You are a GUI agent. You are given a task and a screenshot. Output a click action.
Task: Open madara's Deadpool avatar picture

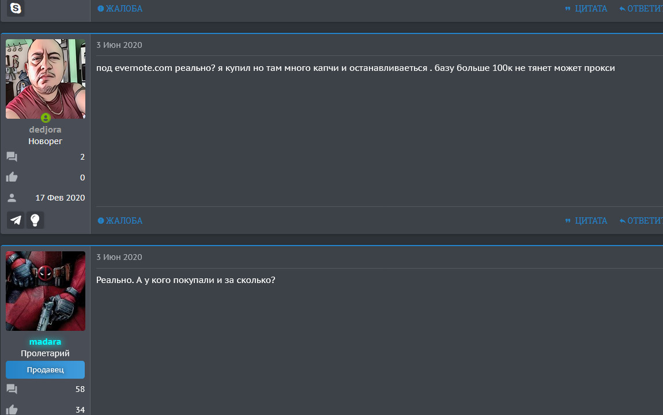pos(46,290)
